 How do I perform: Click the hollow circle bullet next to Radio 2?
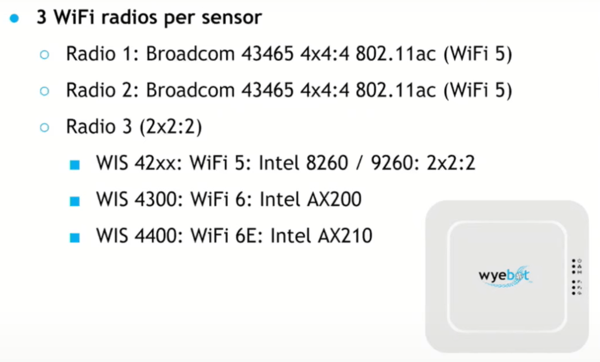coord(45,91)
